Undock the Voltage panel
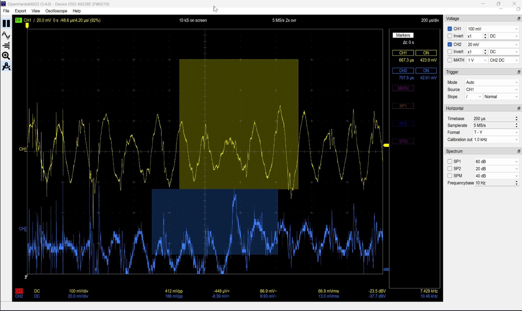The image size is (522, 311). click(519, 19)
